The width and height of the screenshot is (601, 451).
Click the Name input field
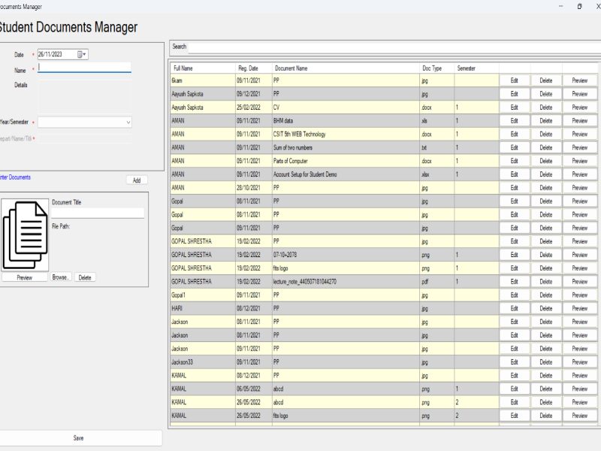(84, 68)
